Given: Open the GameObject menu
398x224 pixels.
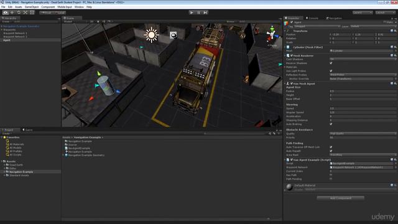Looking at the screenshot, I should pyautogui.click(x=32, y=7).
